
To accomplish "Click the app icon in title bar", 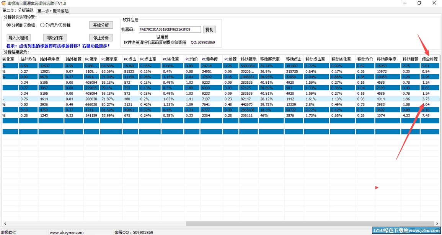I will (x=4, y=3).
